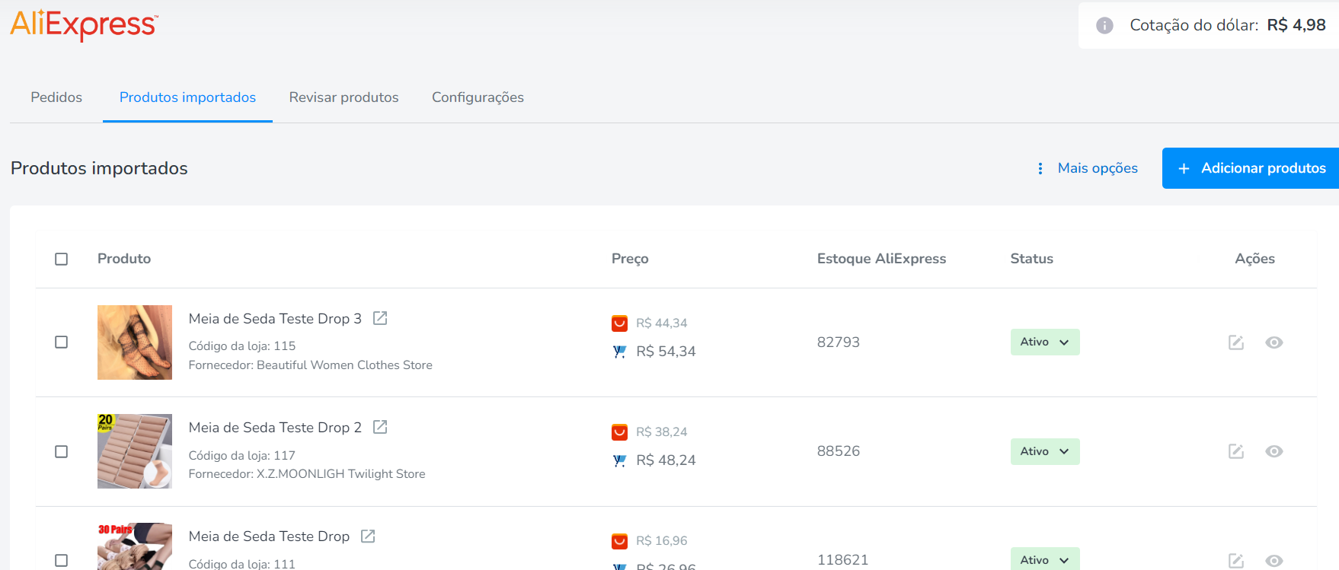Image resolution: width=1339 pixels, height=570 pixels.
Task: Edit product with store code 117
Action: 1236,451
